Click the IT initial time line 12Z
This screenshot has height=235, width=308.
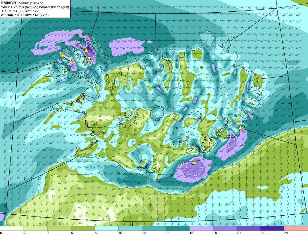coord(20,11)
